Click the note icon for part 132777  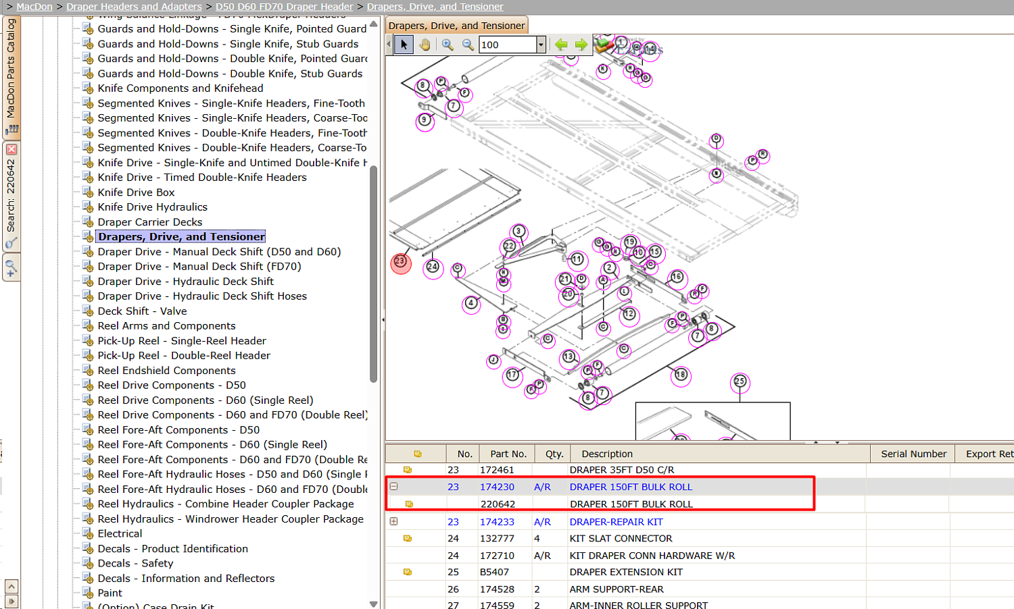click(408, 539)
